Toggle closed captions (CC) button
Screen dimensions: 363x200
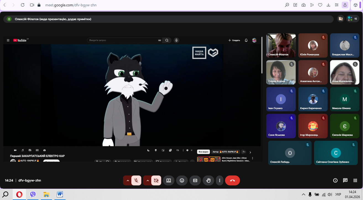195,180
